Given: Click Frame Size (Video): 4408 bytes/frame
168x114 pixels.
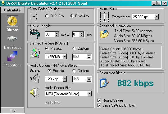Looking at the screenshot, I should pos(128,53).
